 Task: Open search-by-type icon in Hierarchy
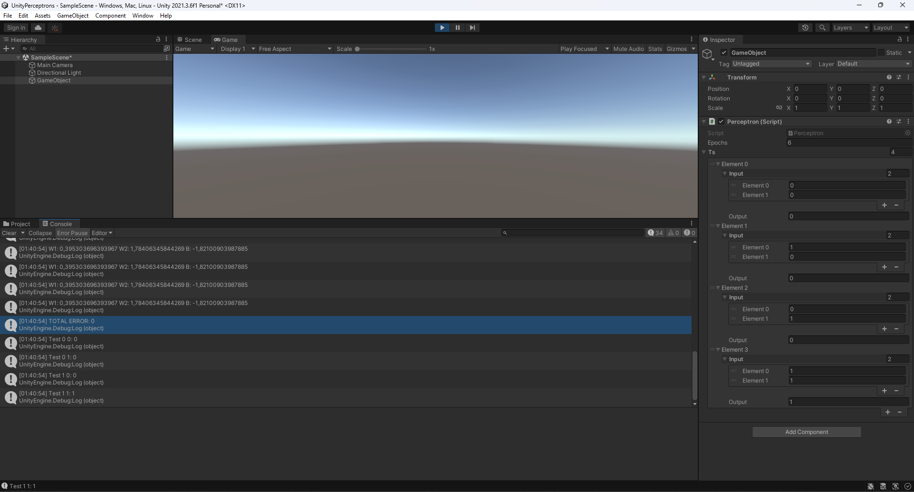[167, 49]
